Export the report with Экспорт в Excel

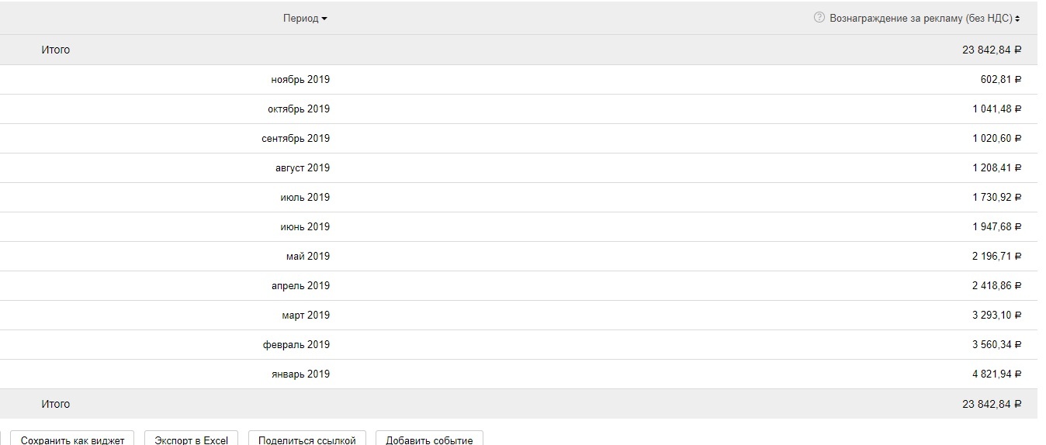[191, 440]
